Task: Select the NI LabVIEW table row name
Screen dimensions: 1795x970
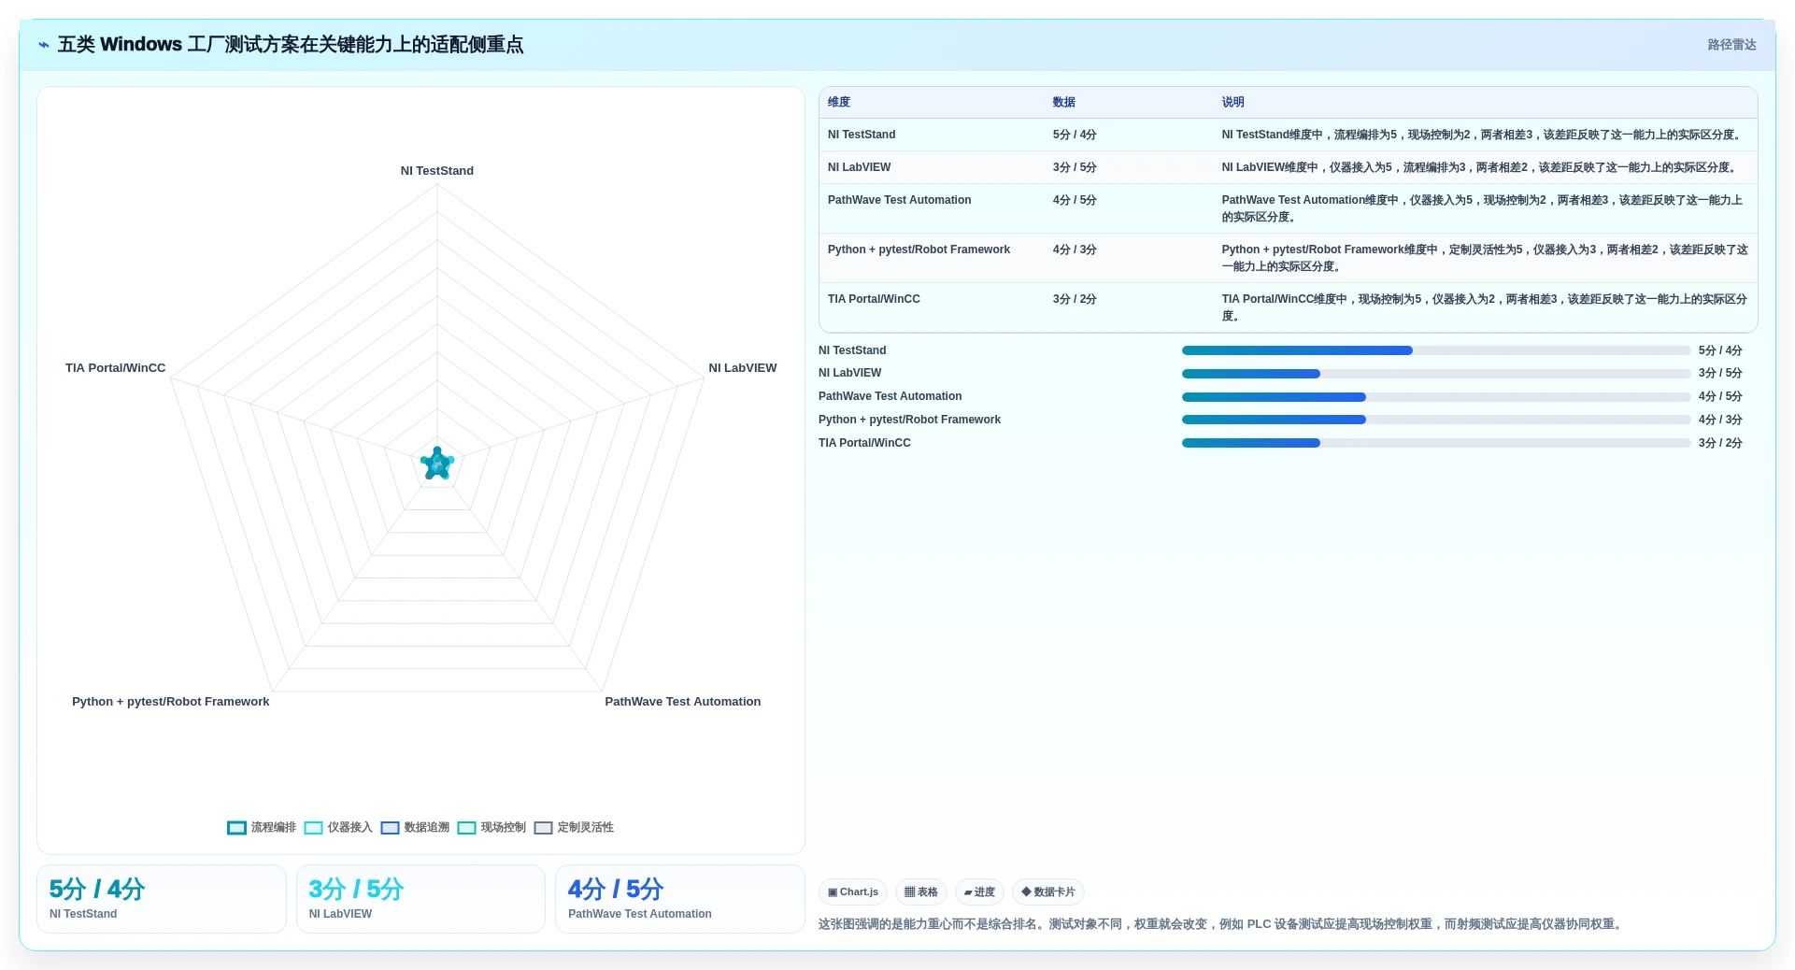Action: (x=860, y=167)
